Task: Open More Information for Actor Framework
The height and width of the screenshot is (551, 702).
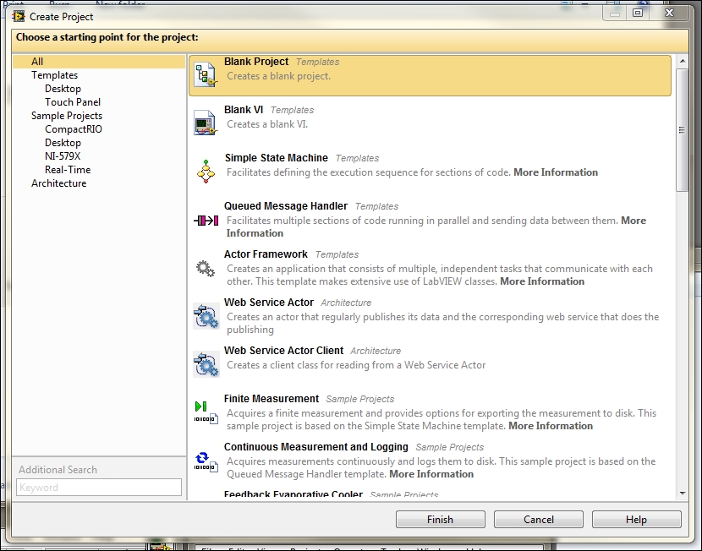Action: click(542, 281)
